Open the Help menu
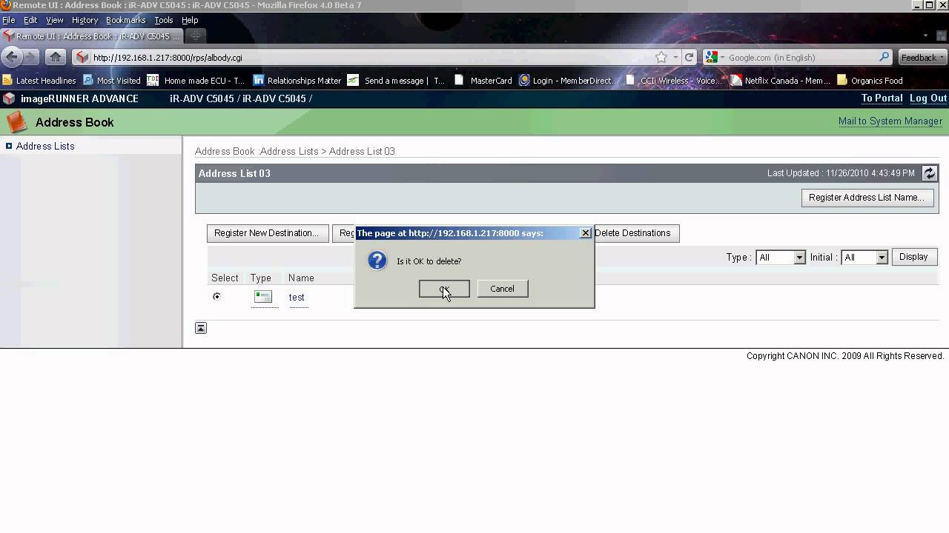Image resolution: width=949 pixels, height=533 pixels. tap(190, 20)
